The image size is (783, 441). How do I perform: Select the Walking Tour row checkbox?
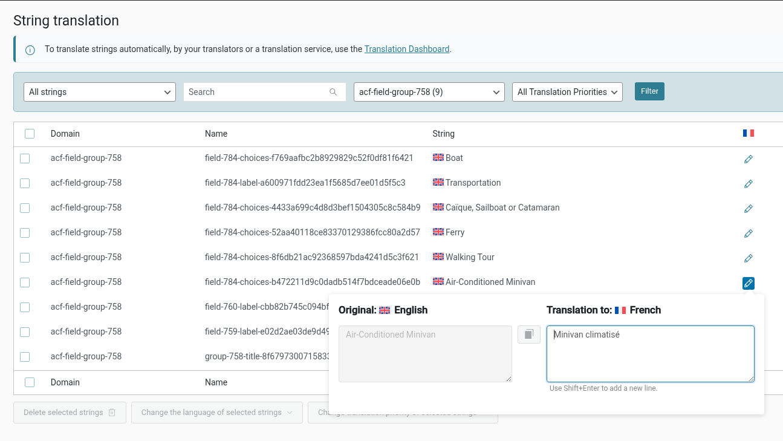coord(25,258)
